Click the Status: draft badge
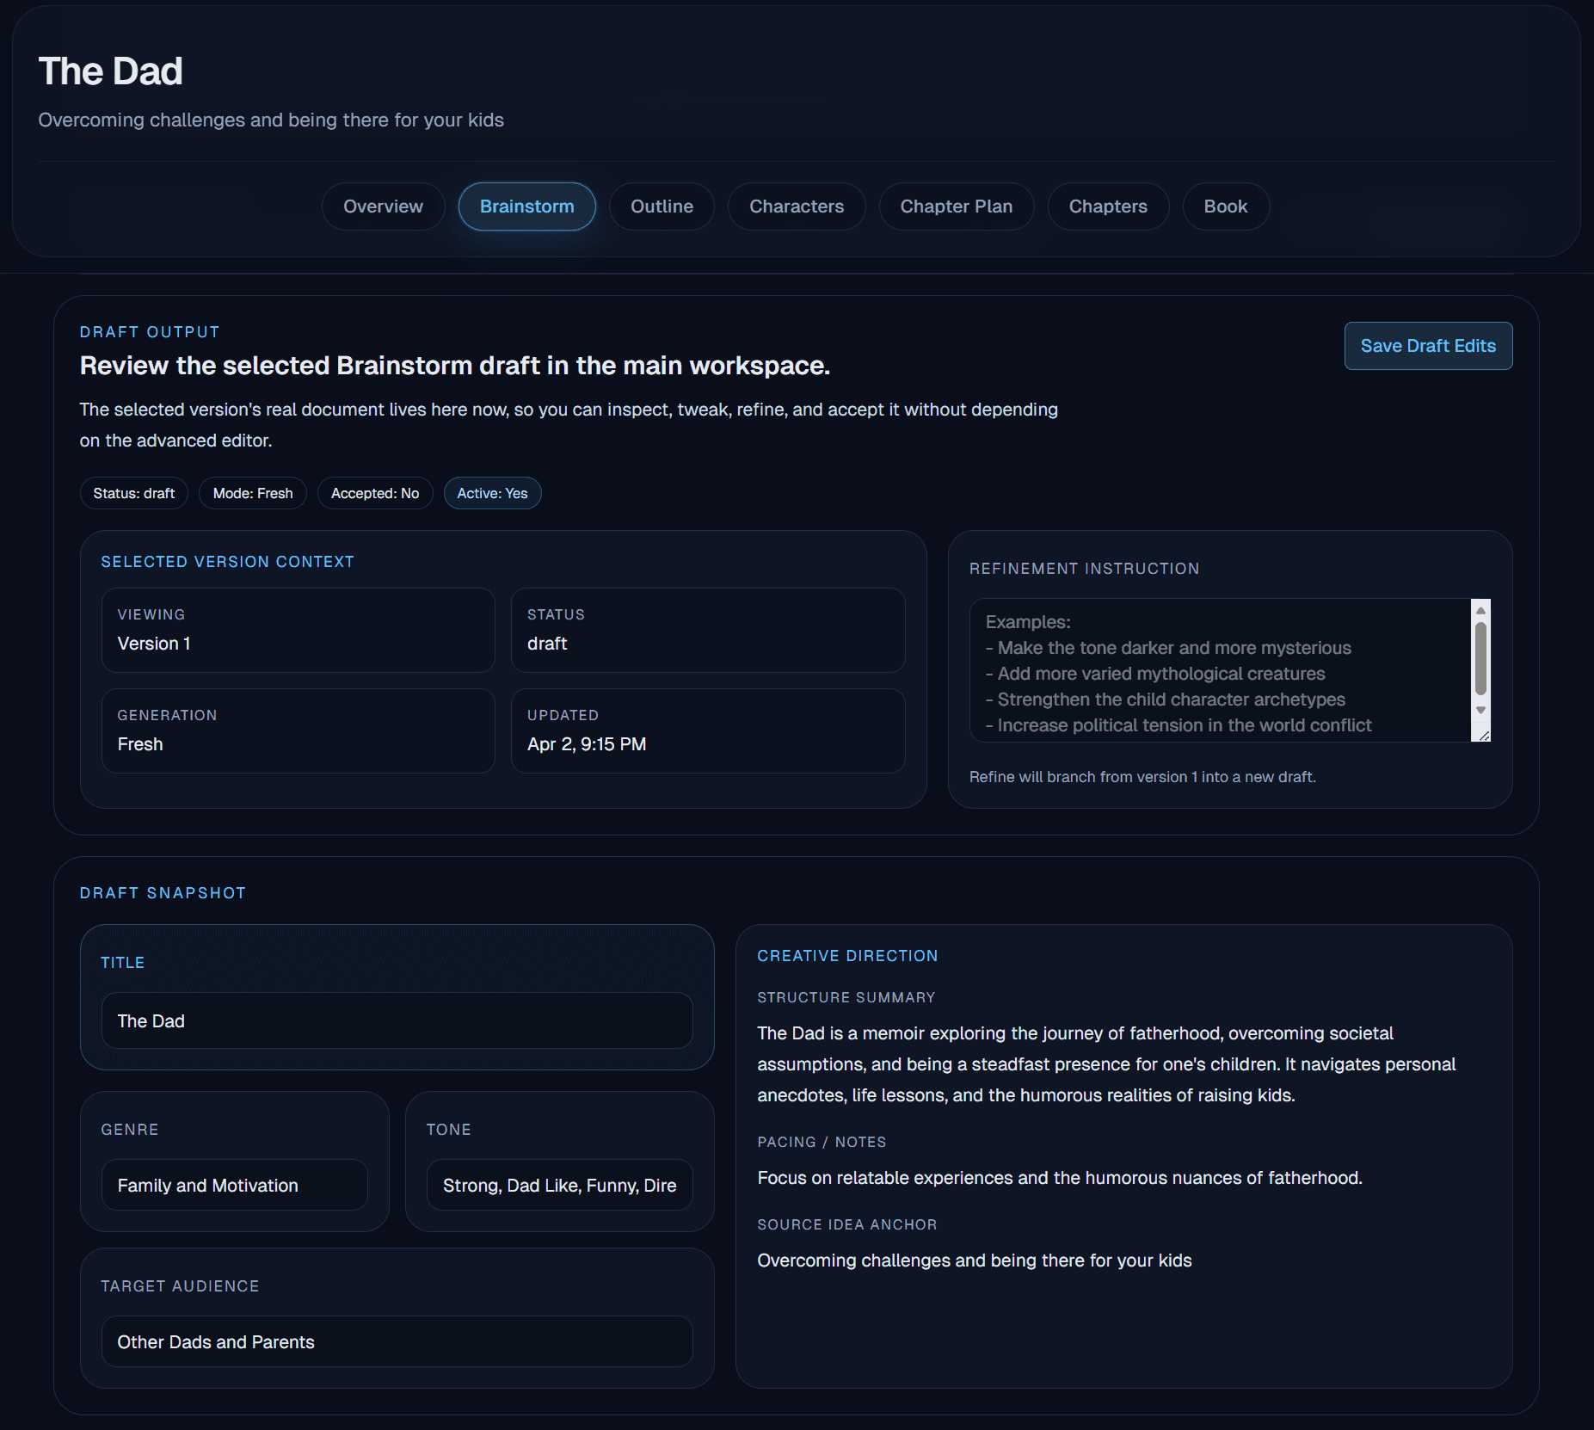 (x=133, y=493)
